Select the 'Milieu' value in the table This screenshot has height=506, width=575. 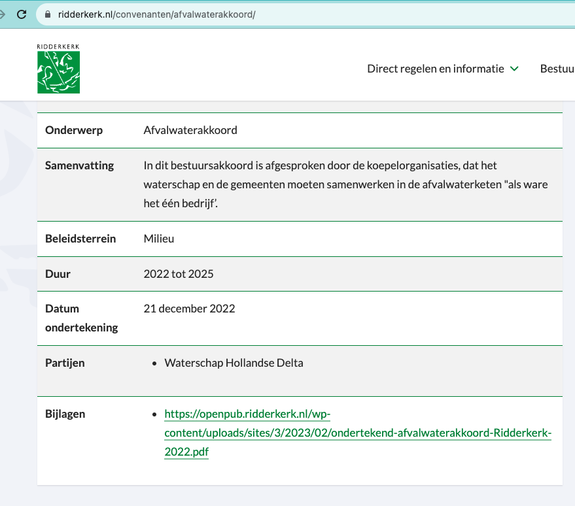click(160, 238)
